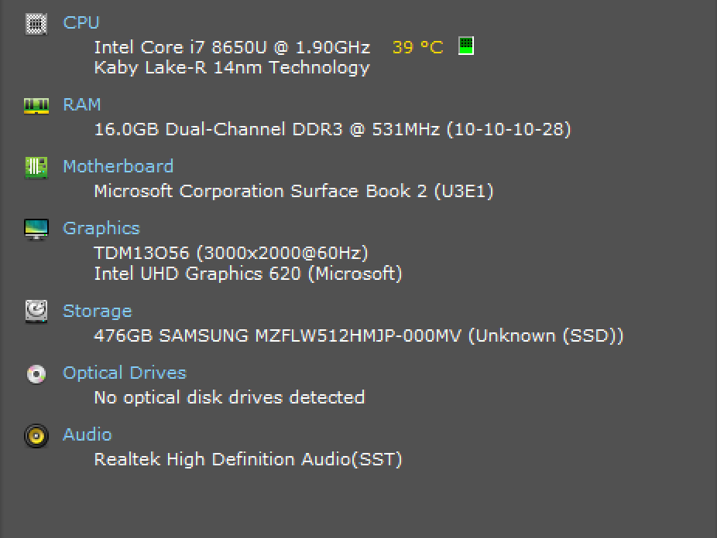Click the green CPU temperature indicator icon
The width and height of the screenshot is (717, 538).
pyautogui.click(x=466, y=46)
